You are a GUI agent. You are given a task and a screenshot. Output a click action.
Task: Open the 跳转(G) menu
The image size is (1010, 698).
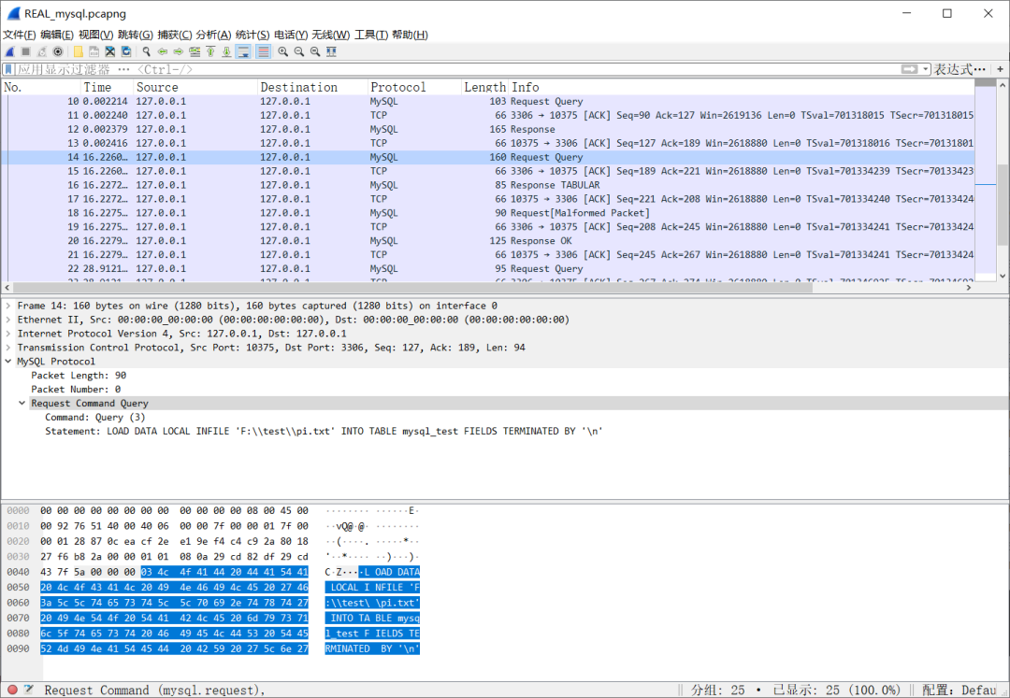[136, 35]
